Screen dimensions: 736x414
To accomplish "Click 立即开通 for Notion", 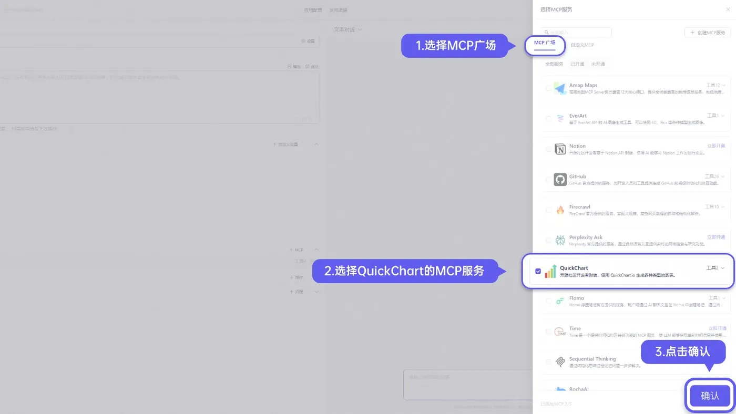I will [716, 146].
